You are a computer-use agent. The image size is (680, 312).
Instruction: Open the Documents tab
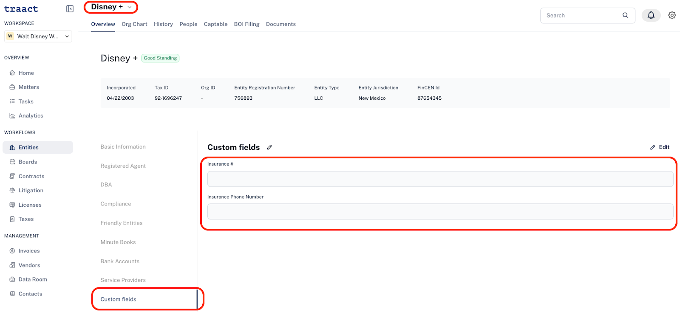pyautogui.click(x=281, y=24)
